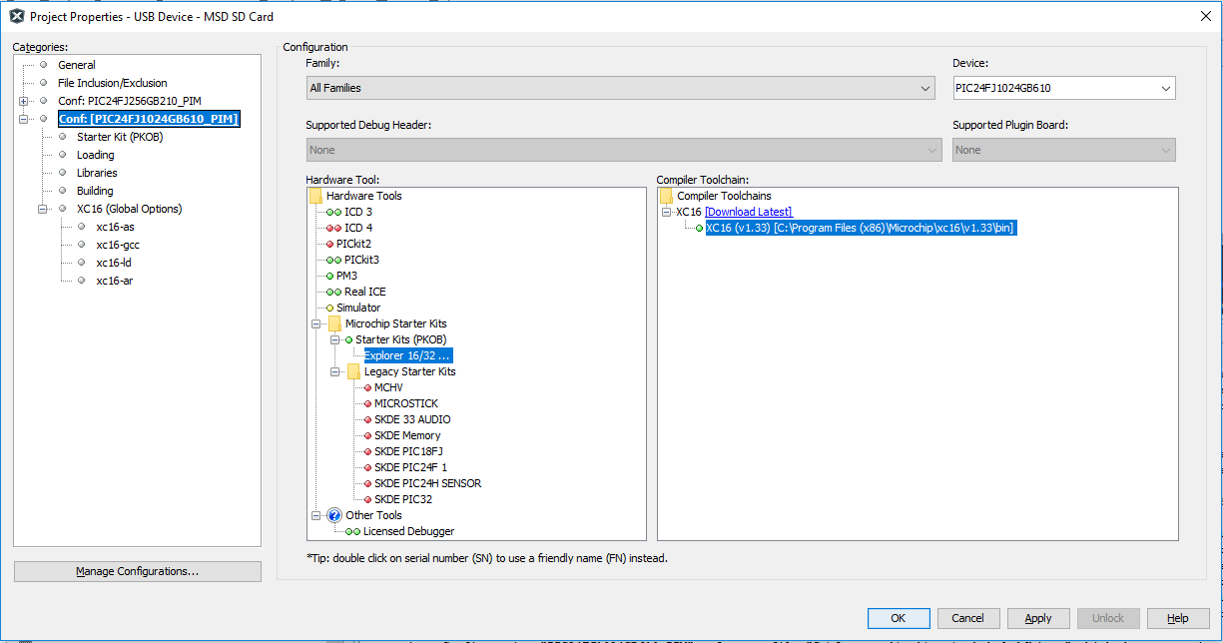
Task: Open xc16-gcc options
Action: (117, 245)
